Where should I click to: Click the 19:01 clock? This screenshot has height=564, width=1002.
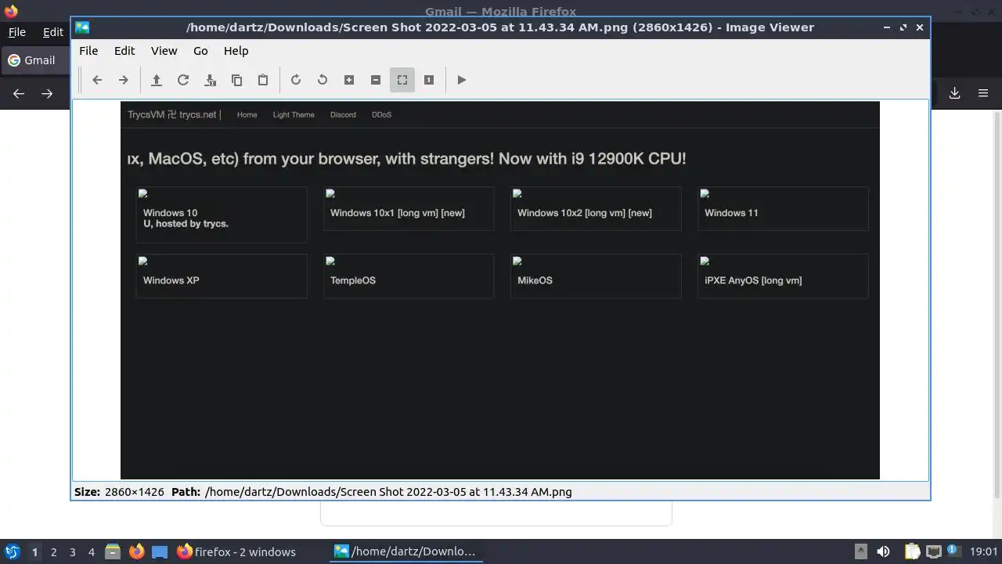pos(983,551)
